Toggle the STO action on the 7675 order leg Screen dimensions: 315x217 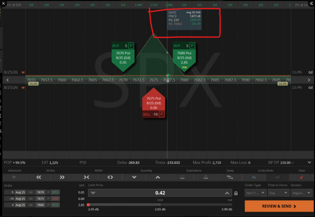coord(55,198)
